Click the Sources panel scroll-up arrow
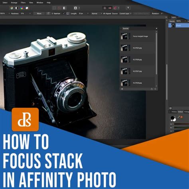This screenshot has height=189, width=189. tap(156, 31)
